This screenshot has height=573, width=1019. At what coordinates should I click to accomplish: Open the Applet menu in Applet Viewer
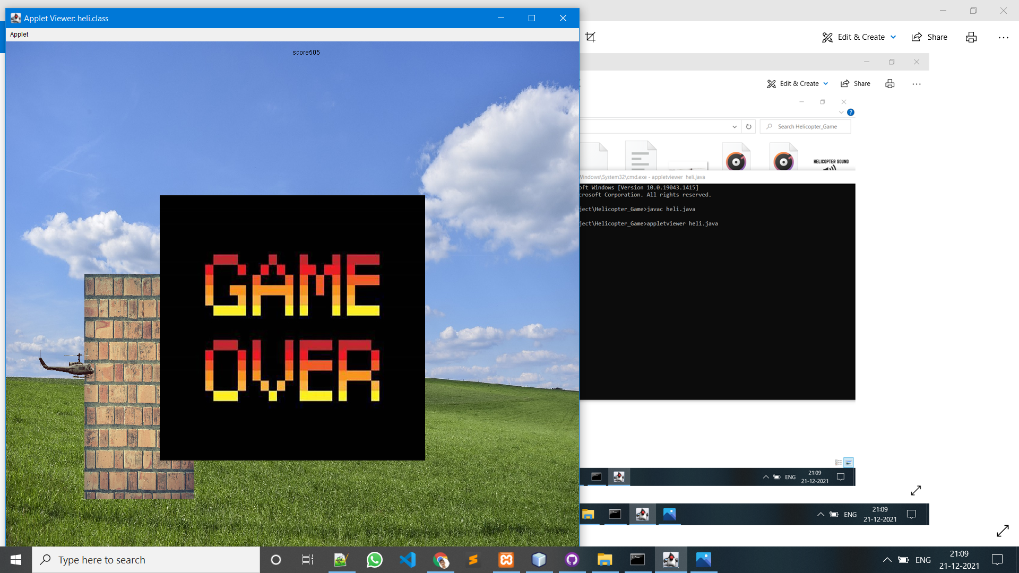coord(19,34)
